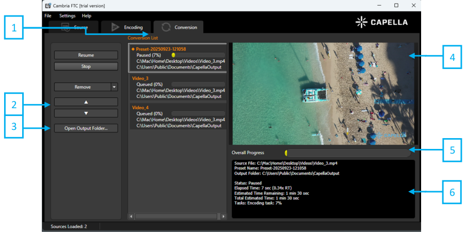
Task: Click the Remove button
Action: pos(83,87)
